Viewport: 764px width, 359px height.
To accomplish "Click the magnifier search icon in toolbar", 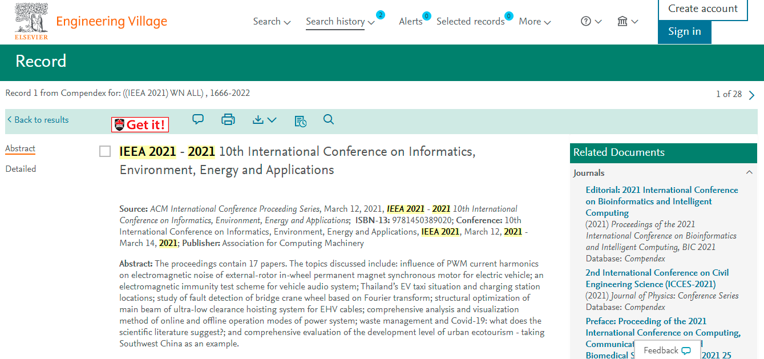I will pos(328,119).
